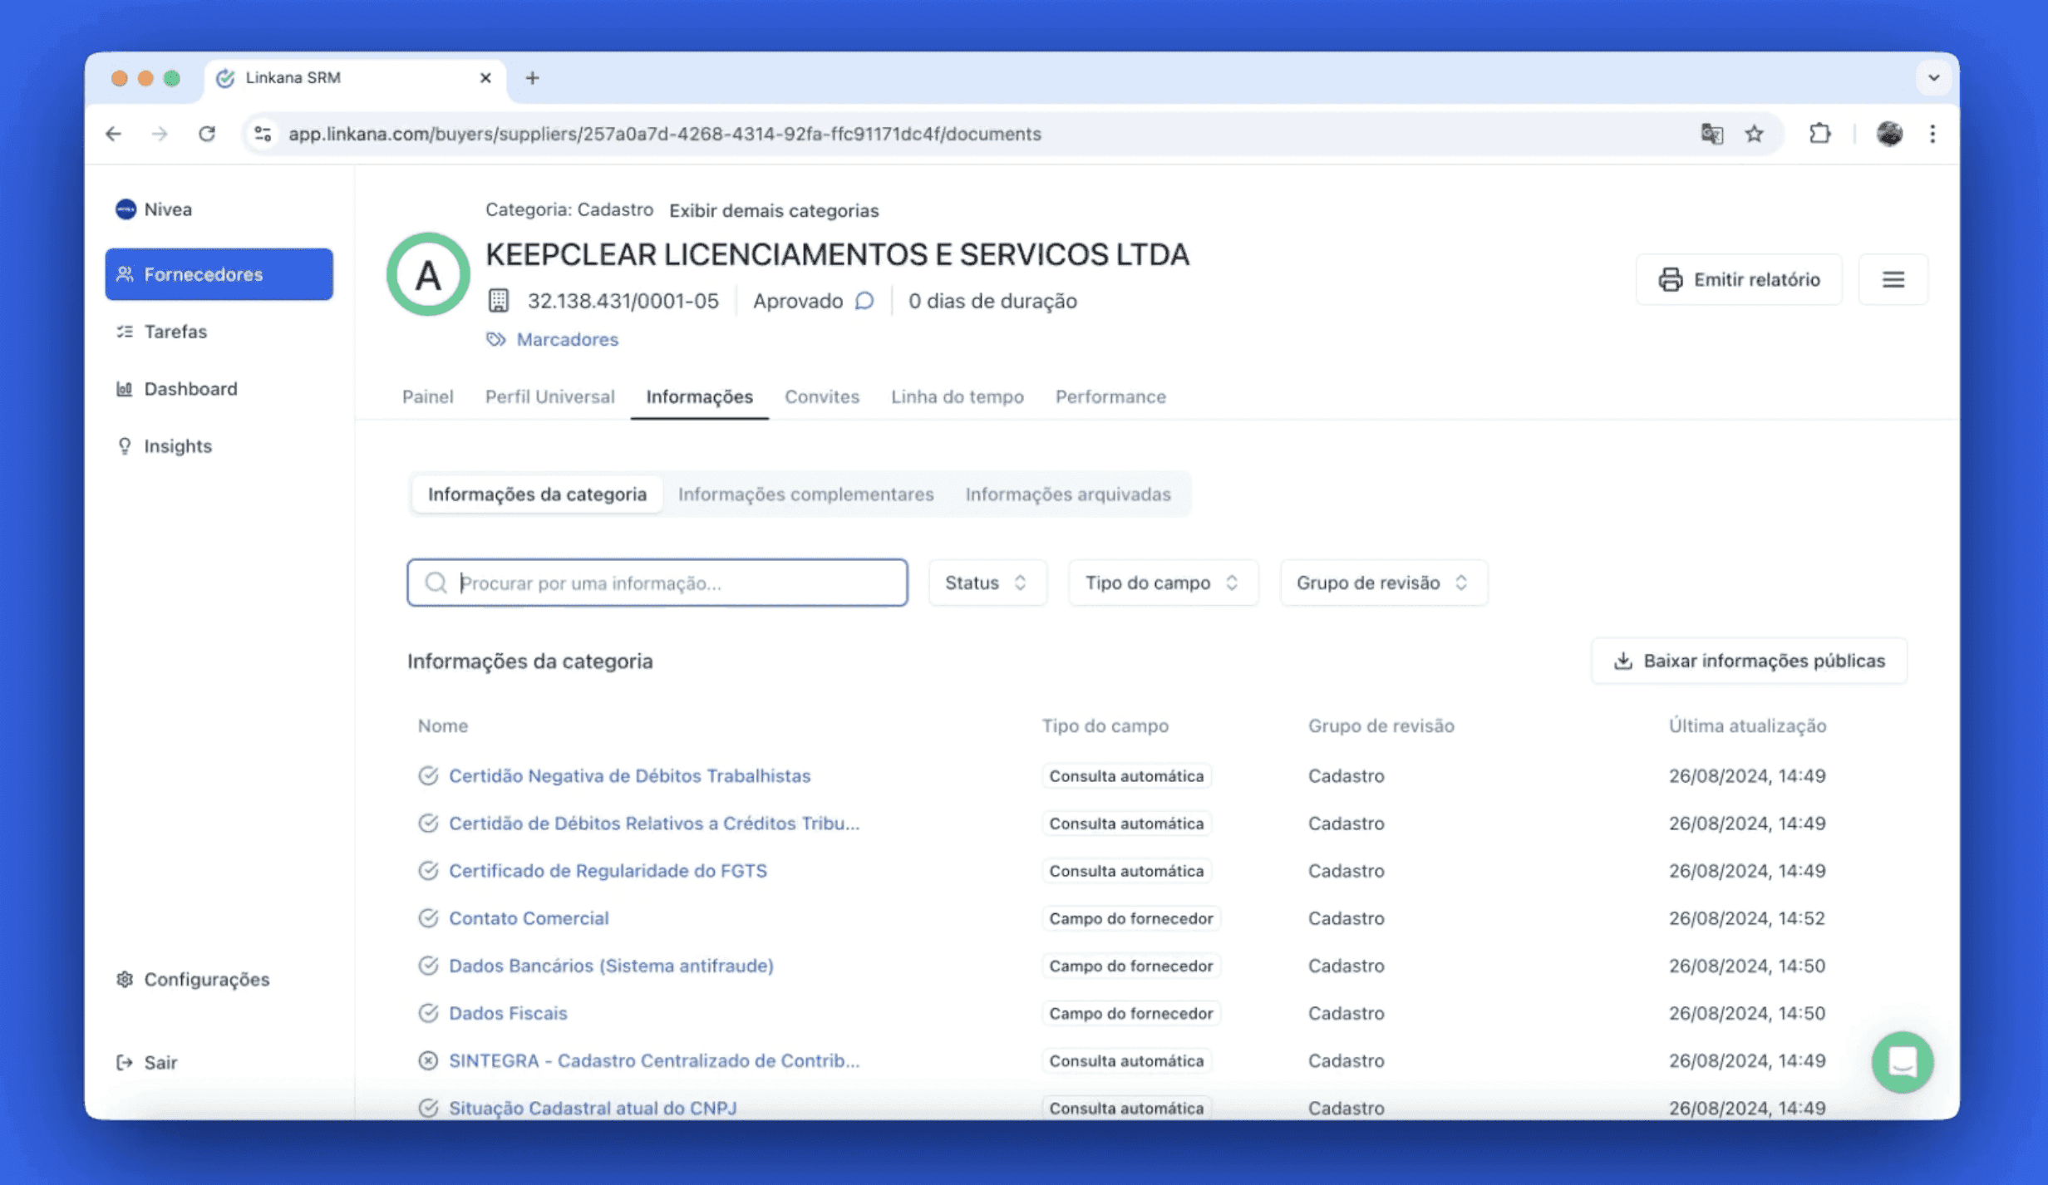This screenshot has width=2048, height=1185.
Task: Select the Informações tab
Action: pos(700,396)
